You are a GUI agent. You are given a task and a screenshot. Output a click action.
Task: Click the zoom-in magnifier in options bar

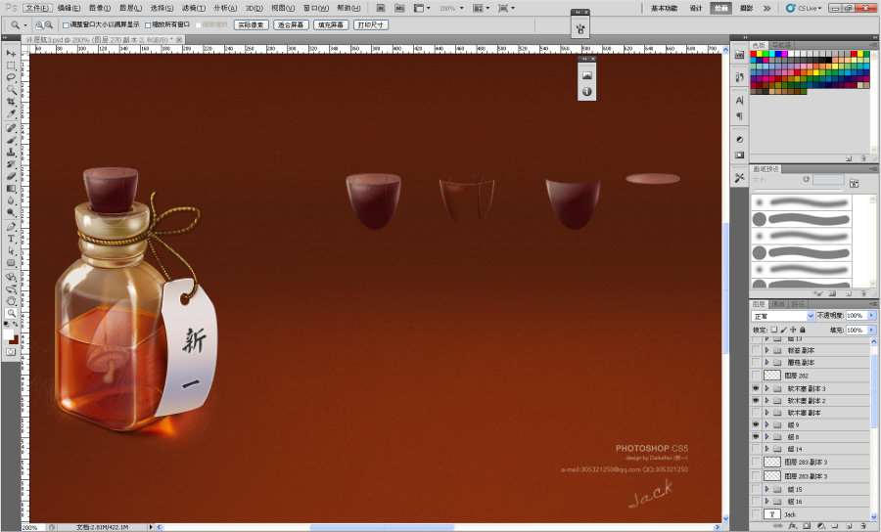(x=39, y=24)
